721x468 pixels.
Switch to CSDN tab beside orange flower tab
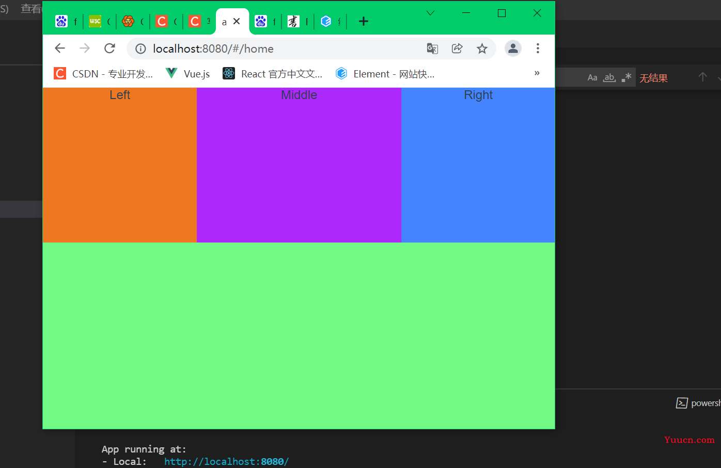coord(165,21)
